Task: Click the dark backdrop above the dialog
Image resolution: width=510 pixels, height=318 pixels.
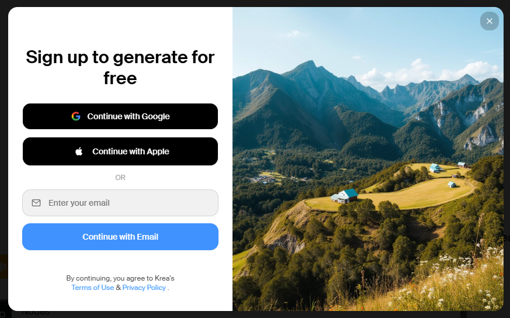Action: (x=255, y=3)
